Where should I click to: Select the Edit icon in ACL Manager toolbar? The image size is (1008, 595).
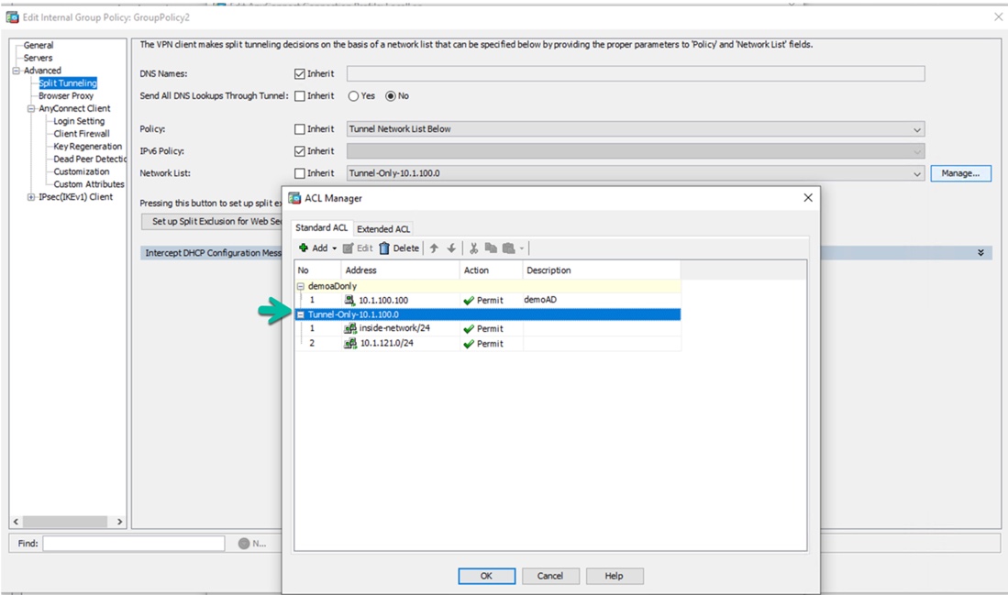tap(349, 248)
